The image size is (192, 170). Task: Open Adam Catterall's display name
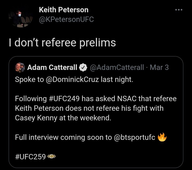pyautogui.click(x=52, y=68)
